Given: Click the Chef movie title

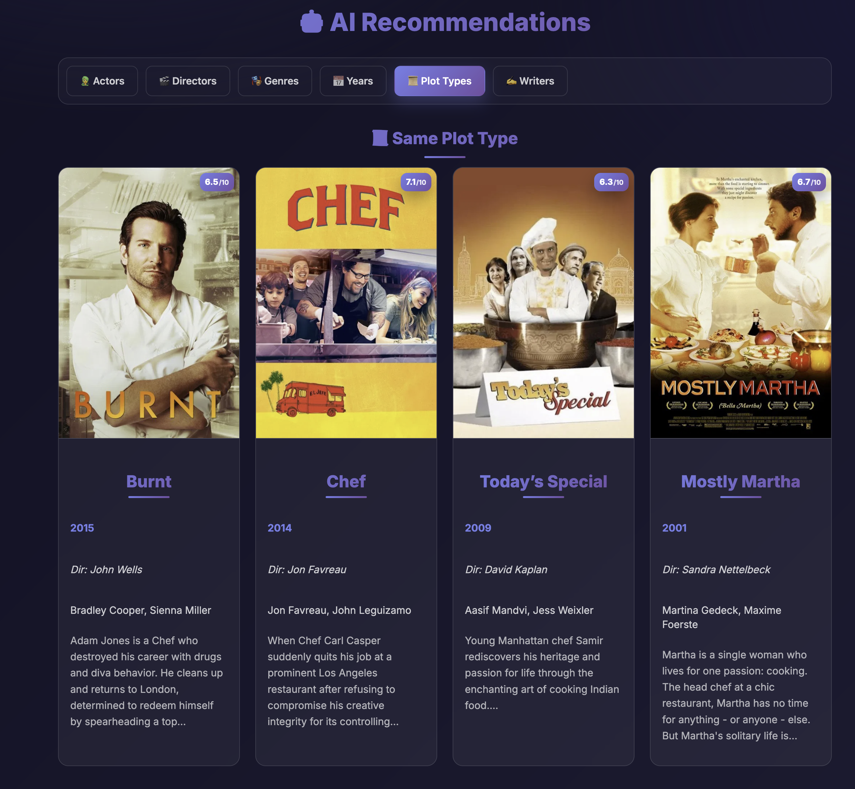Looking at the screenshot, I should (x=346, y=482).
